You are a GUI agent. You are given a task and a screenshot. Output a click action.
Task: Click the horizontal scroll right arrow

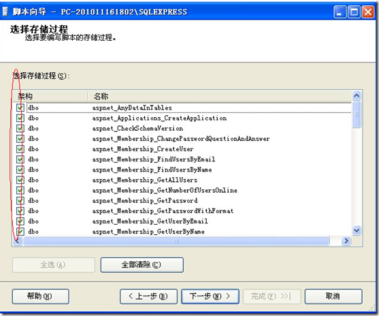pos(346,241)
